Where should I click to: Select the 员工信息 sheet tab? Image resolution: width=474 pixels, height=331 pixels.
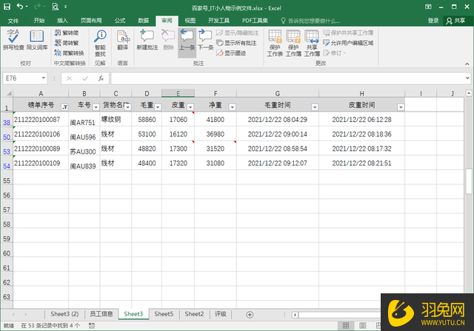point(101,314)
